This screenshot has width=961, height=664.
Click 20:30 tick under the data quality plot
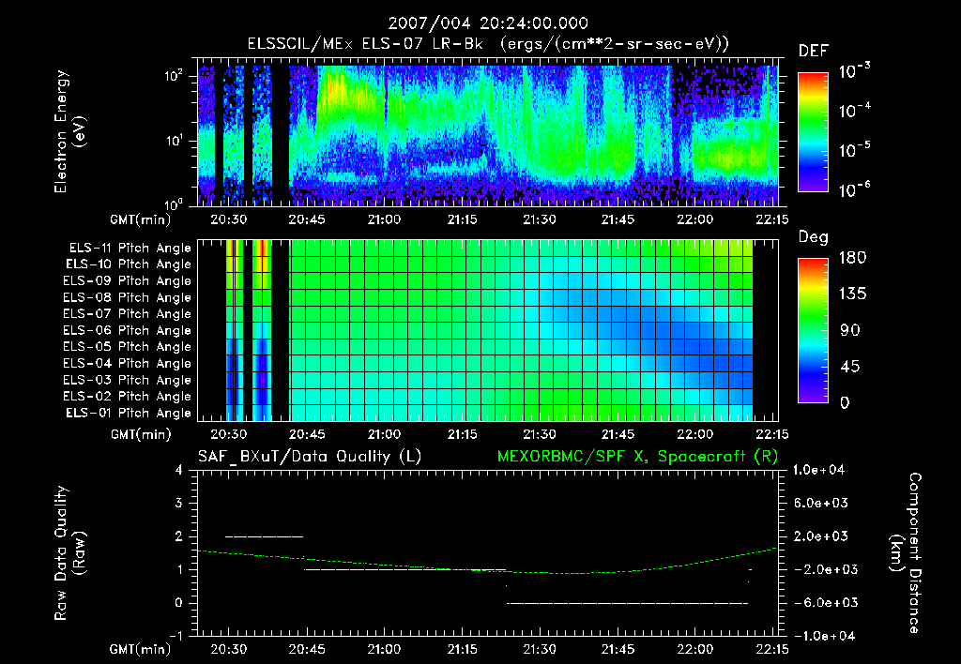click(229, 649)
